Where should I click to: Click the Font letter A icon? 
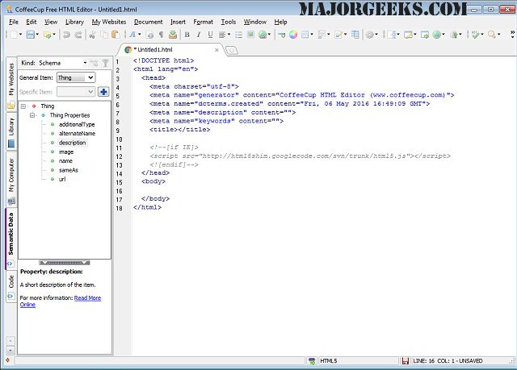pos(132,35)
